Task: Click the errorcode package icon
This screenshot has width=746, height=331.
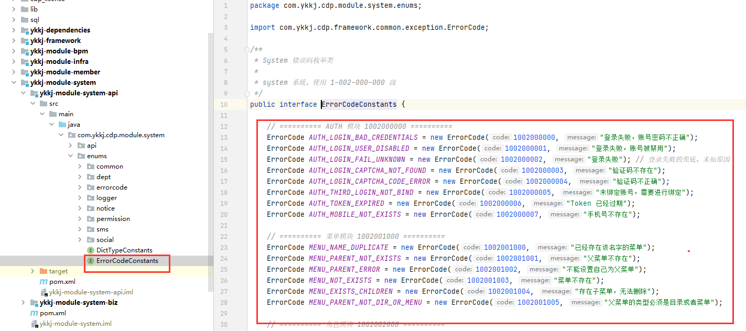Action: coord(91,187)
